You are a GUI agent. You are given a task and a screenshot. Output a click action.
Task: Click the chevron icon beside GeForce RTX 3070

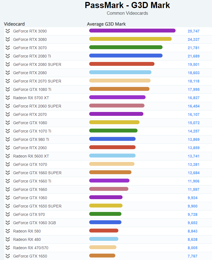[x=8, y=48]
